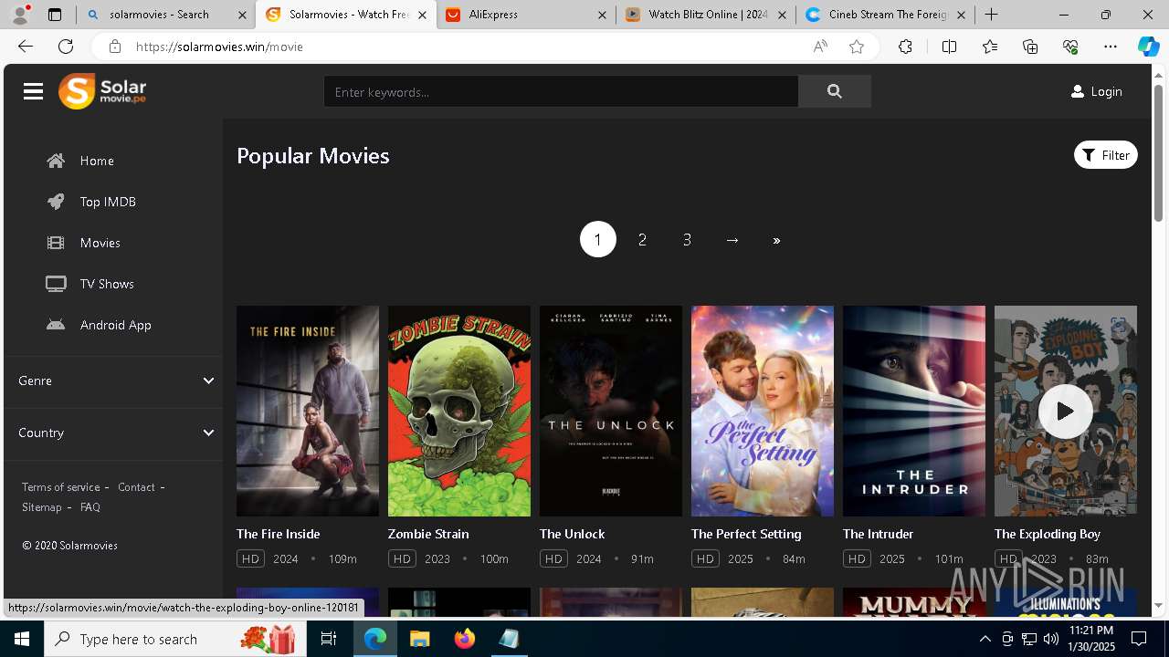Jump to last page double arrow
Screen dimensions: 1169x657
pos(776,240)
